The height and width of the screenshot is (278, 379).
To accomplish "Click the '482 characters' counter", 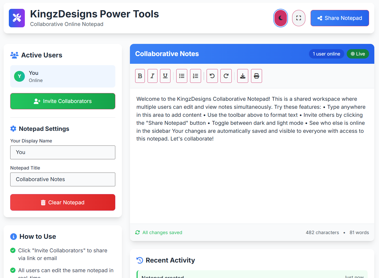I will point(322,232).
